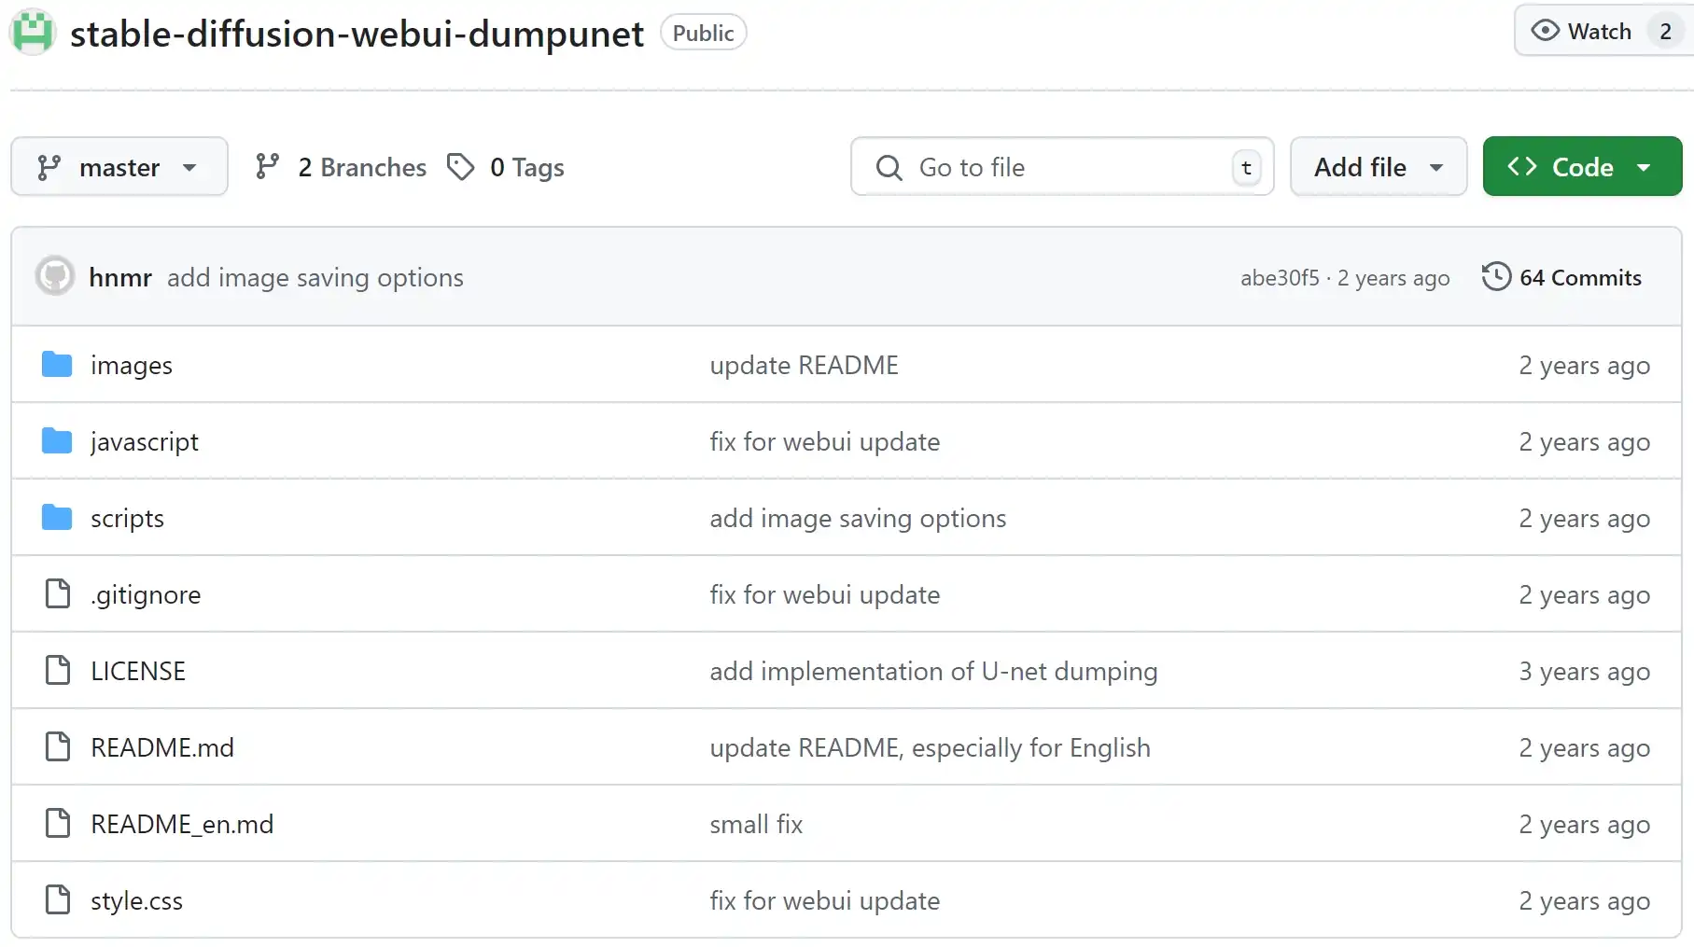
Task: Open latest commit message add image saving options
Action: pos(315,277)
